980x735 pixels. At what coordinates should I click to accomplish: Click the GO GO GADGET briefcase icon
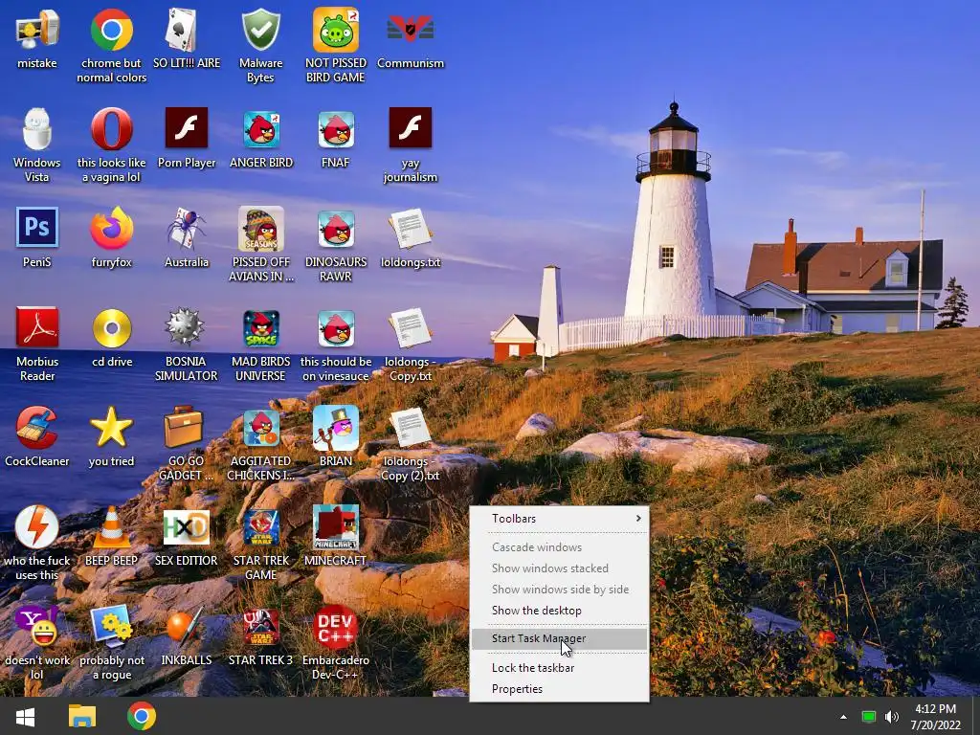coord(183,428)
